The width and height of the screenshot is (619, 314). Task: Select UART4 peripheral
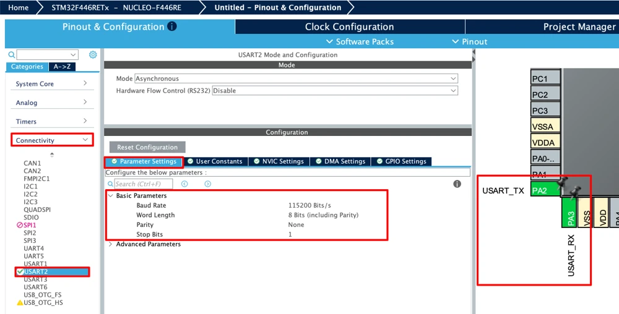33,248
